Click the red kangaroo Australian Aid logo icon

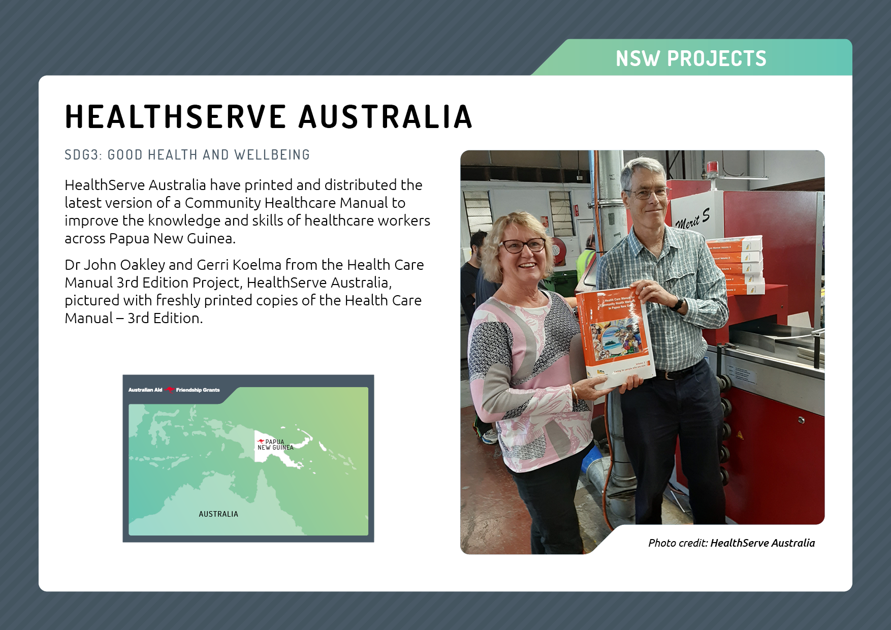click(x=170, y=390)
